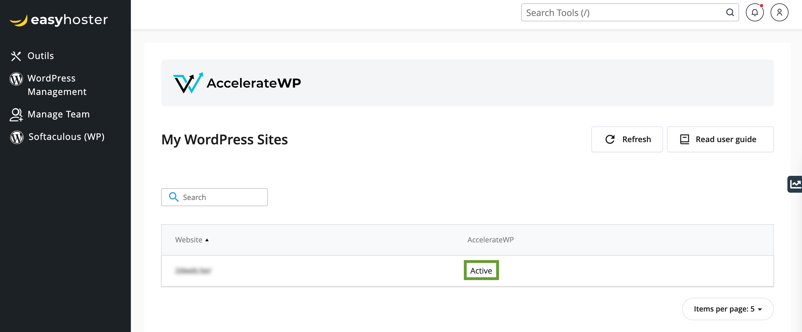The image size is (802, 332).
Task: Open the Read user guide button
Action: click(x=720, y=139)
